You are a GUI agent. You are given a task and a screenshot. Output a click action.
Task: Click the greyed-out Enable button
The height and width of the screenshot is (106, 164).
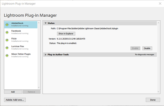click(x=135, y=48)
